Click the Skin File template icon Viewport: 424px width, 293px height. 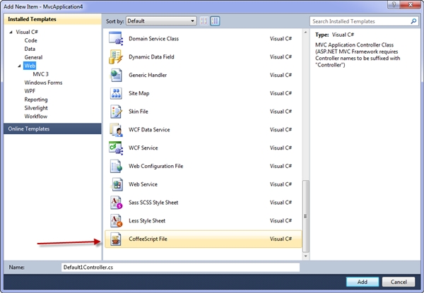point(116,112)
